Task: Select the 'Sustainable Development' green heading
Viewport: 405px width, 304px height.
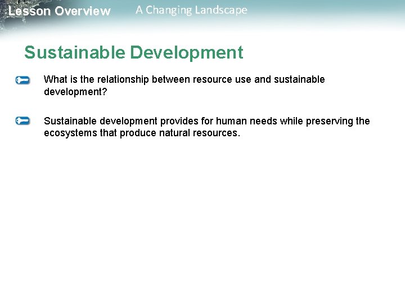Action: click(x=134, y=52)
